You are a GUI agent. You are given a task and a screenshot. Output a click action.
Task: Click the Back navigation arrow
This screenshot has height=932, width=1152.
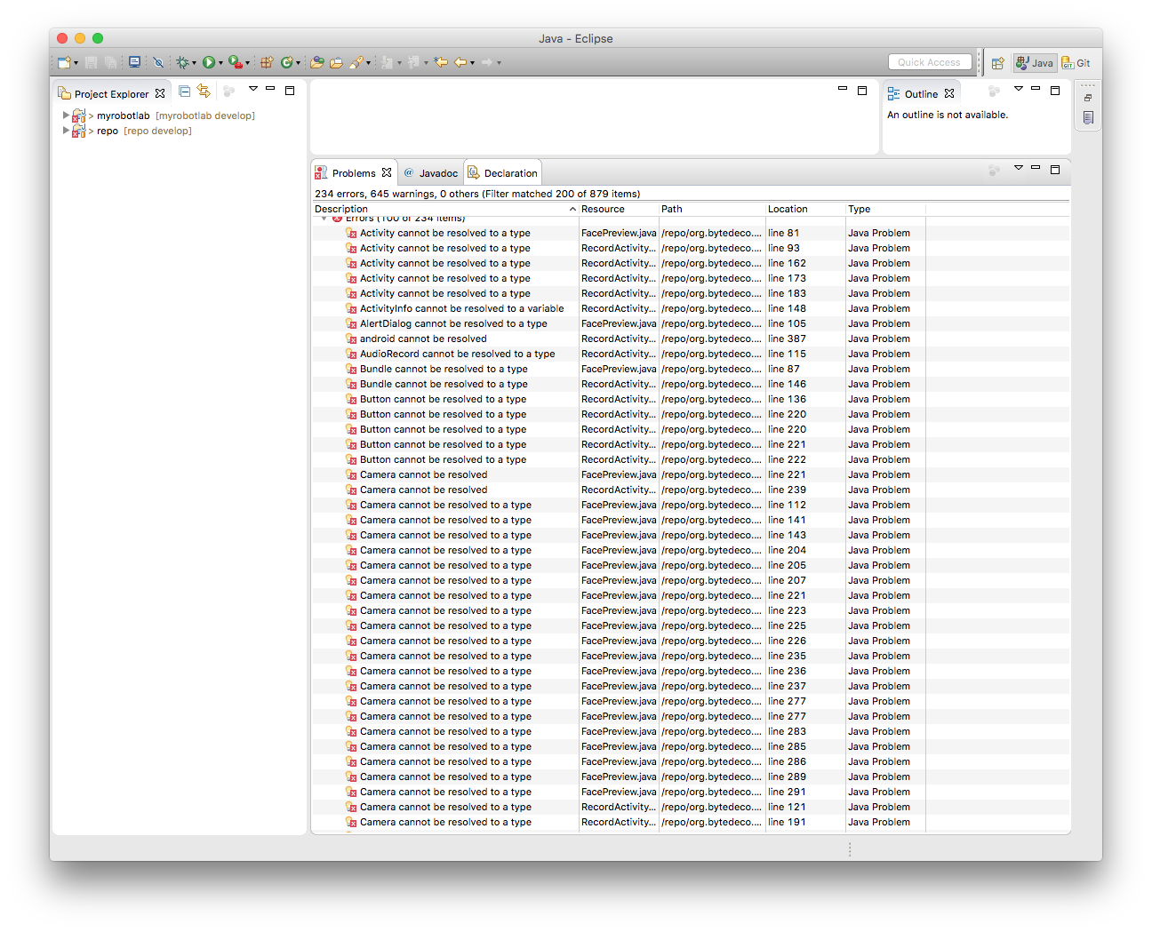pos(460,62)
